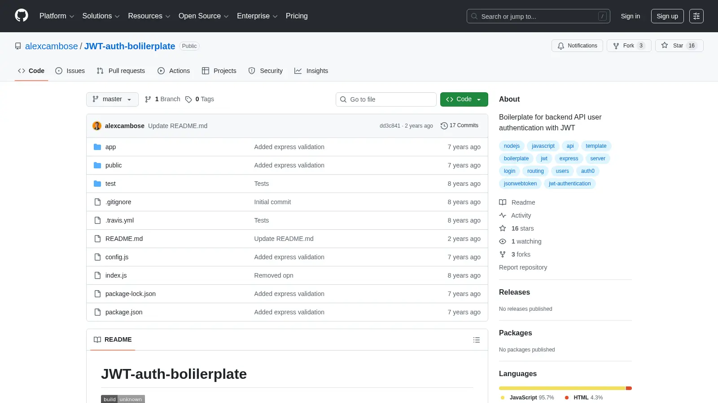Click the index.js file icon

pyautogui.click(x=97, y=275)
